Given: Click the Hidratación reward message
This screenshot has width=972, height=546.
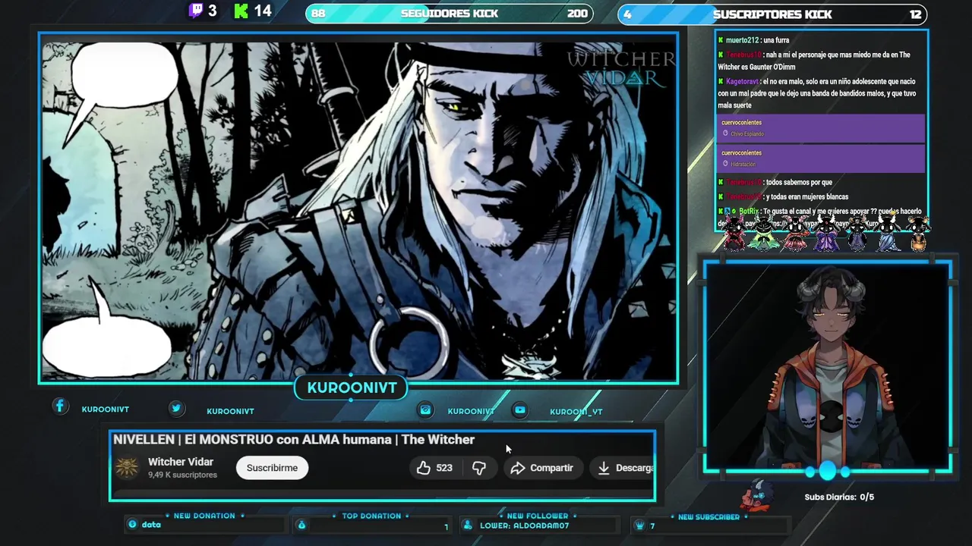Looking at the screenshot, I should click(822, 158).
